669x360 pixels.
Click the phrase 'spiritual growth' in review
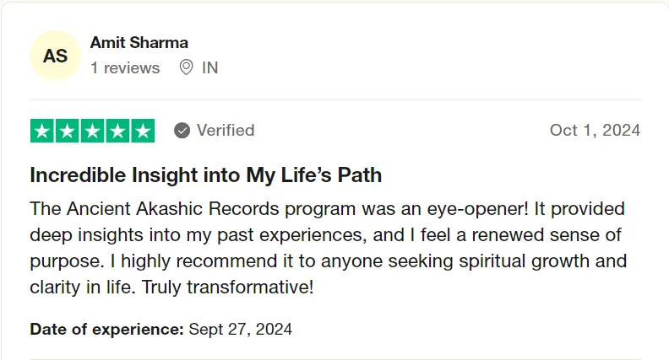tap(492, 261)
